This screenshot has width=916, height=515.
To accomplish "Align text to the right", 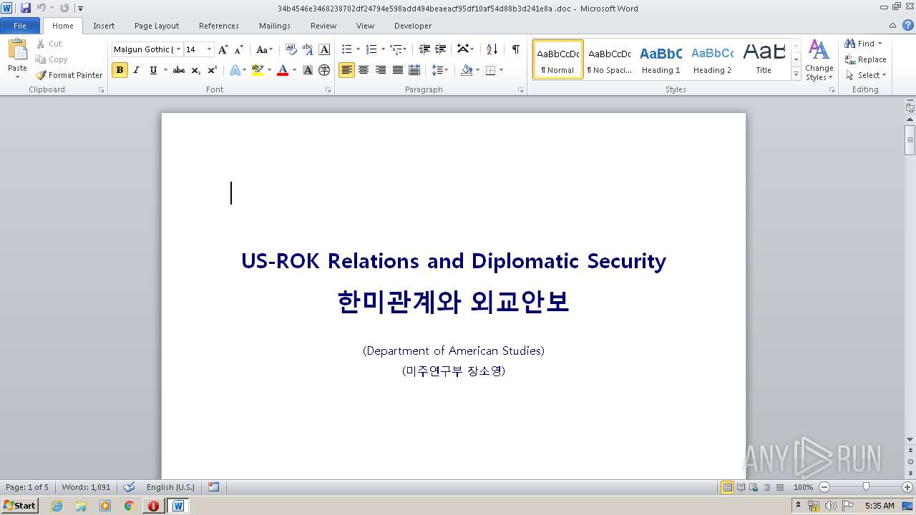I will tap(380, 70).
